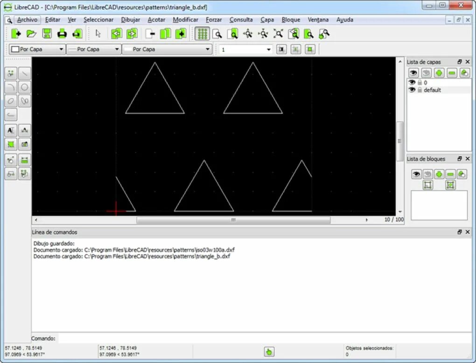
Task: Toggle visibility of the default layer
Action: coord(412,90)
